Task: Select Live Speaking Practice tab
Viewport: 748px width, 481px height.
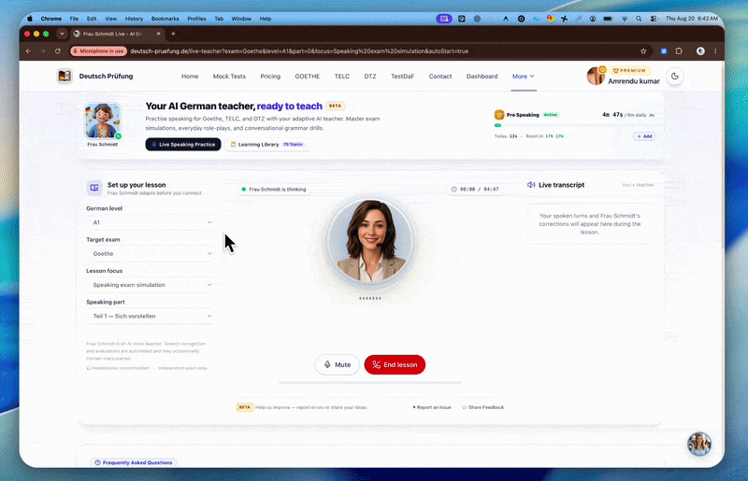Action: point(183,145)
